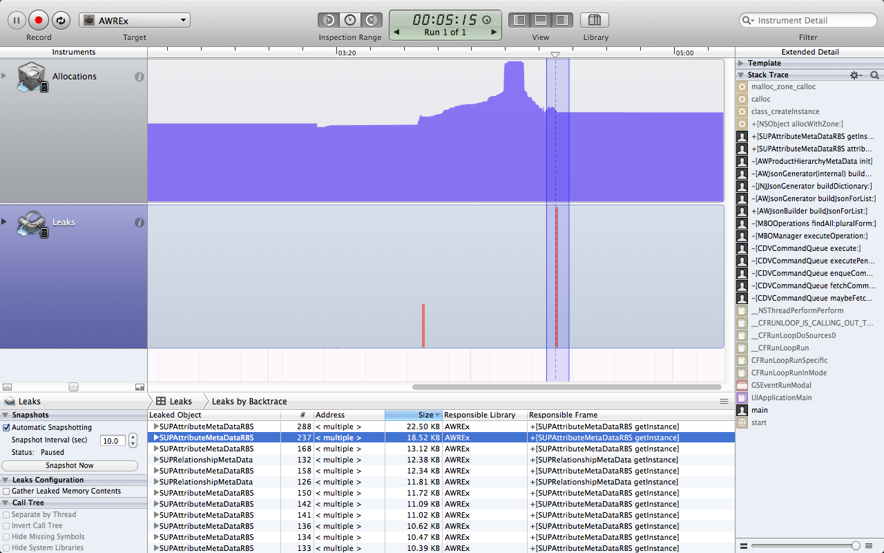This screenshot has width=884, height=553.
Task: Toggle the Instruments pane view button
Action: 520,20
